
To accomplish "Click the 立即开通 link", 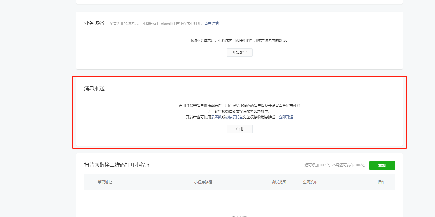I will [286, 117].
